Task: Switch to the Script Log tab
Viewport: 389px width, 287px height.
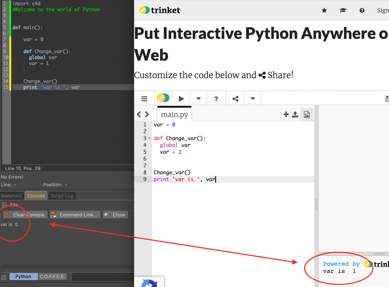Action: click(x=62, y=196)
